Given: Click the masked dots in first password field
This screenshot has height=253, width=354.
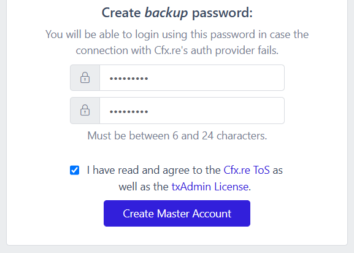Looking at the screenshot, I should (x=129, y=79).
